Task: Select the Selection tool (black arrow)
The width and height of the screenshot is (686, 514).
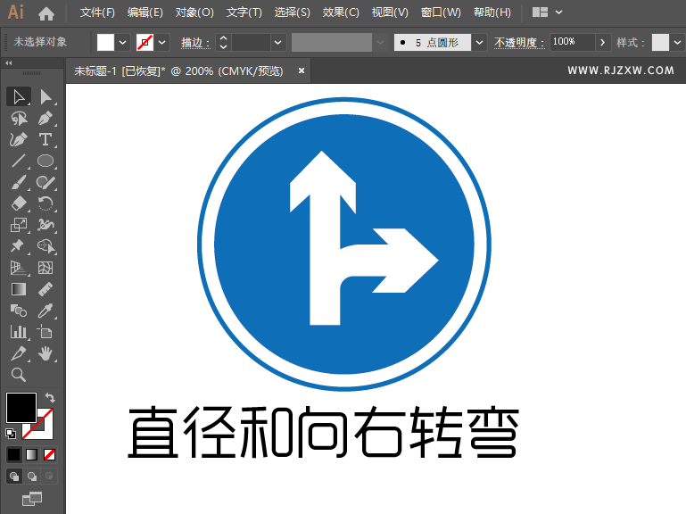Action: pyautogui.click(x=19, y=96)
